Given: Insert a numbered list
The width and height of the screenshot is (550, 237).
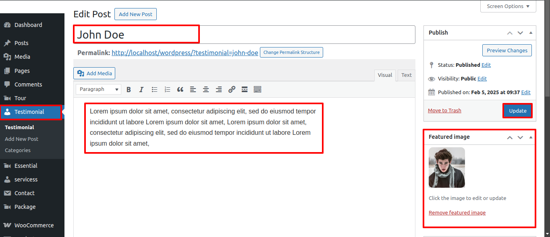Looking at the screenshot, I should pyautogui.click(x=167, y=89).
